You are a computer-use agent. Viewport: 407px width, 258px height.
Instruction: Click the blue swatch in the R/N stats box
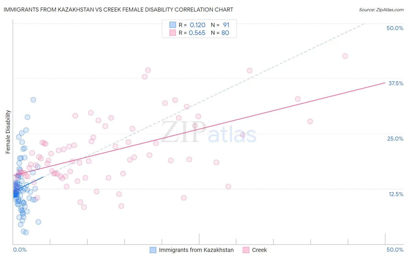point(173,25)
